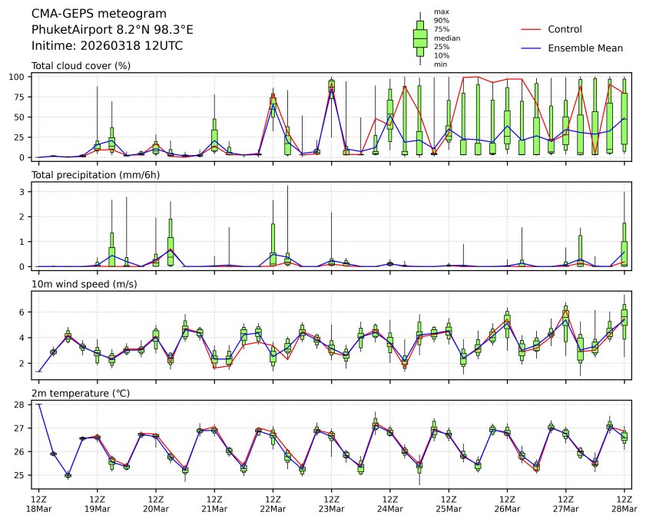The image size is (646, 522).
Task: Click the 12Z 28Mar time axis label
Action: tap(624, 503)
